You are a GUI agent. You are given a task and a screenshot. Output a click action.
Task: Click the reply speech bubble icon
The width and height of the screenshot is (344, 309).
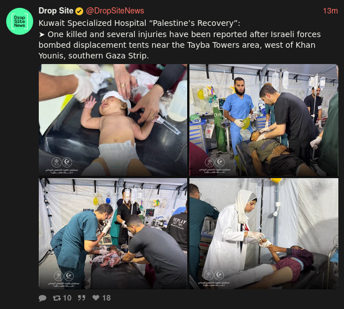click(42, 298)
